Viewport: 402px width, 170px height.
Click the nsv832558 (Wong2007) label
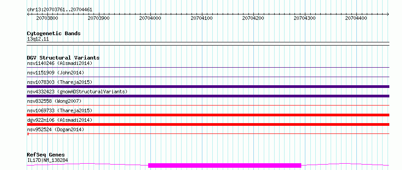tap(54, 101)
